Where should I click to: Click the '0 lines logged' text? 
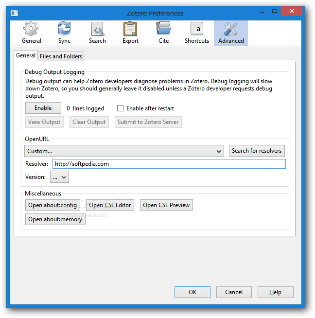point(86,108)
